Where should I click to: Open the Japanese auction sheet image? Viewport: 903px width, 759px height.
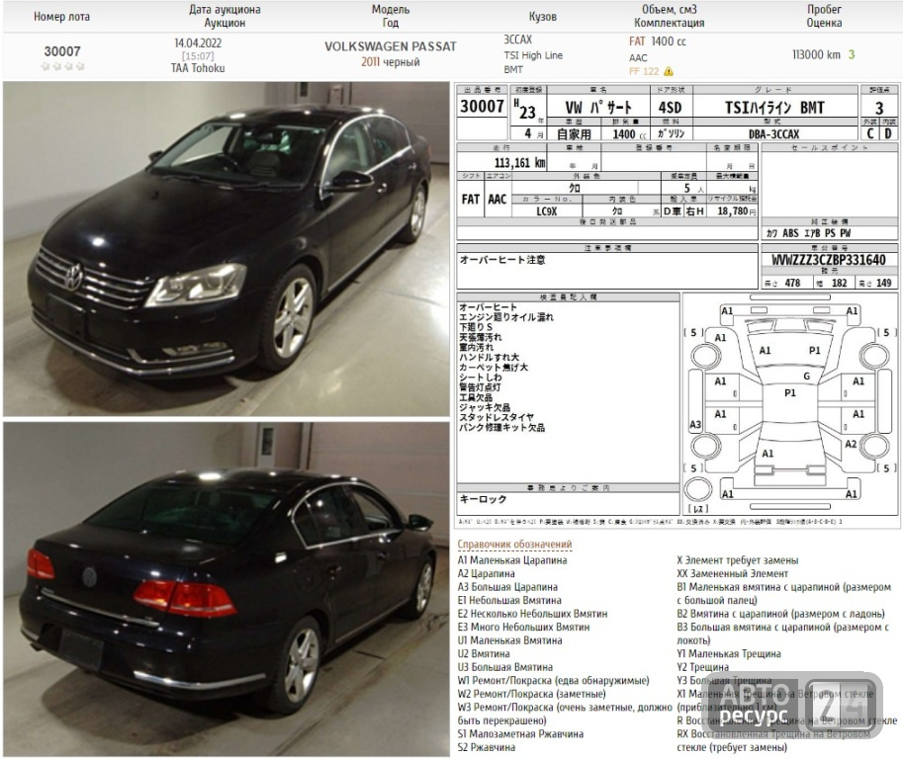tap(677, 305)
